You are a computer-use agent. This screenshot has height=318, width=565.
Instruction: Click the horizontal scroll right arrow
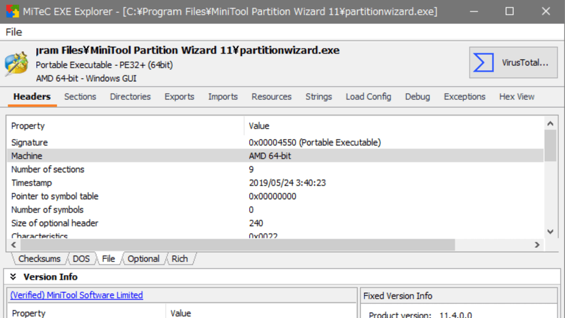click(537, 245)
